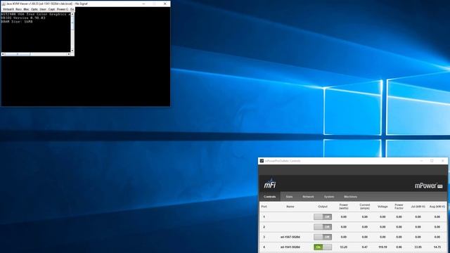Image resolution: width=450 pixels, height=253 pixels.
Task: Click the Name column header
Action: tap(290, 207)
